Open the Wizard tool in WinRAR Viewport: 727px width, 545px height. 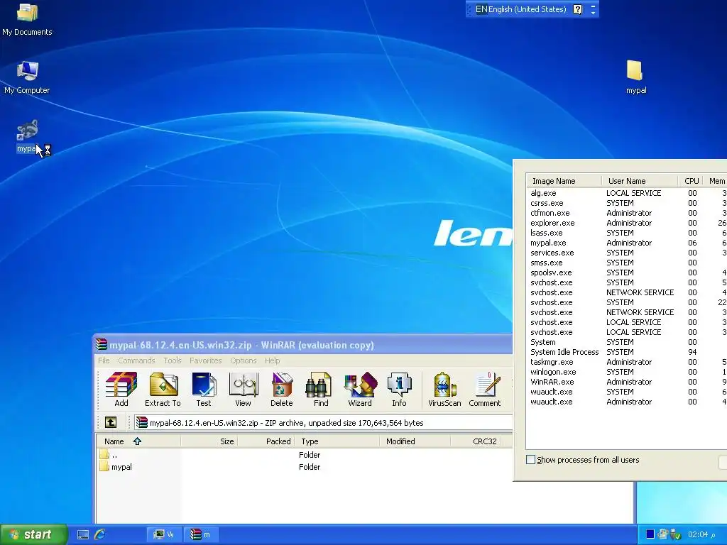(x=360, y=390)
